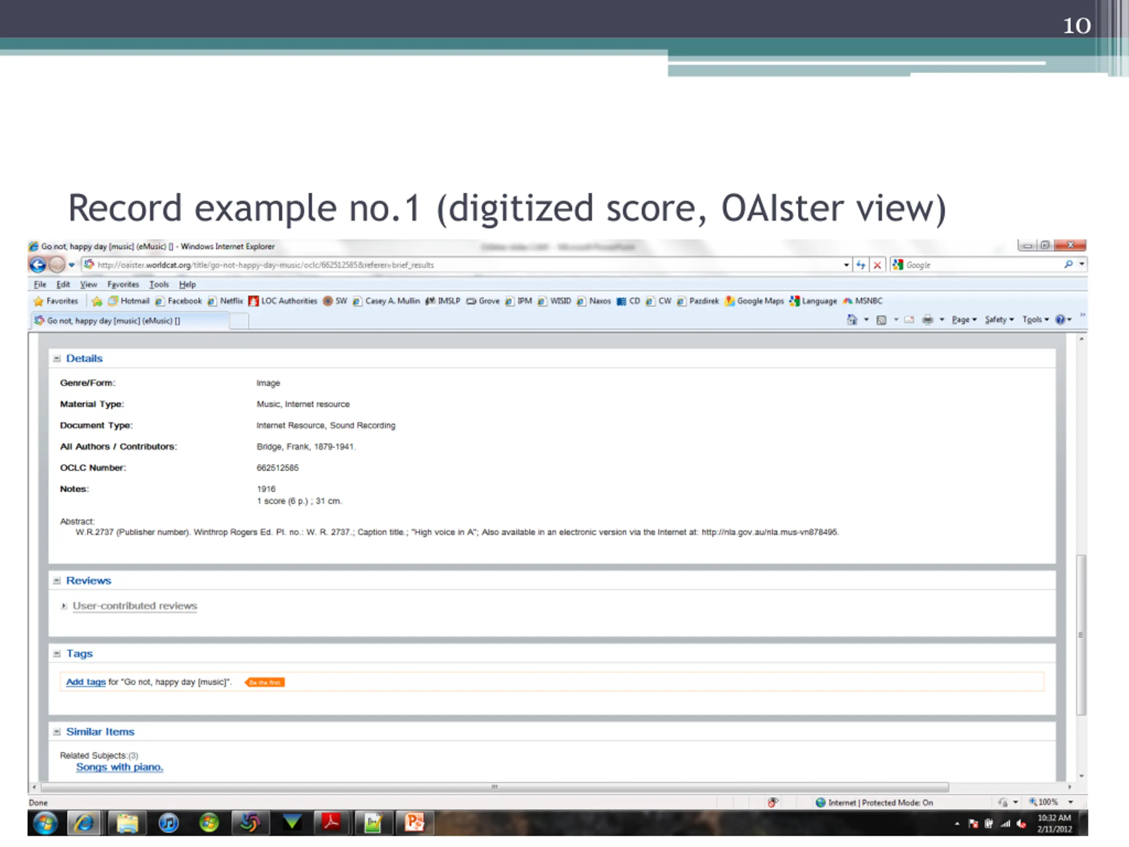This screenshot has width=1129, height=847.
Task: Click the OCLC number 662512585
Action: tap(278, 468)
